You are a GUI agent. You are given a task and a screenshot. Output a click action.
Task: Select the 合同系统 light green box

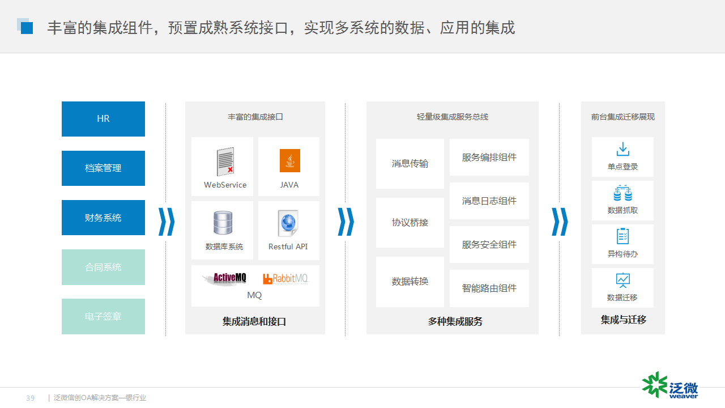[x=103, y=267]
